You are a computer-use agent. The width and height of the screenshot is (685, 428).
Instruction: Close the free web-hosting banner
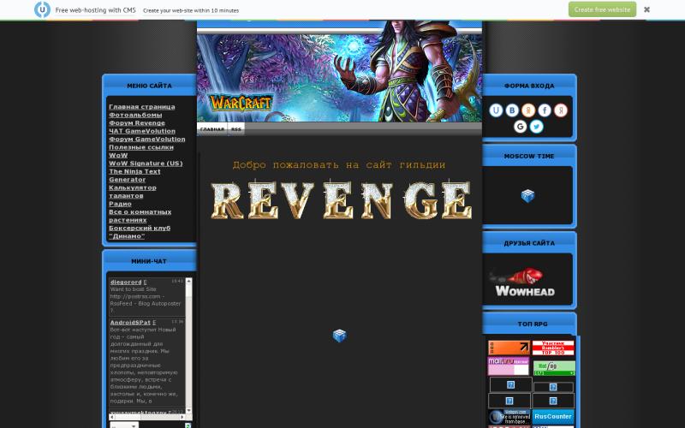pyautogui.click(x=646, y=9)
